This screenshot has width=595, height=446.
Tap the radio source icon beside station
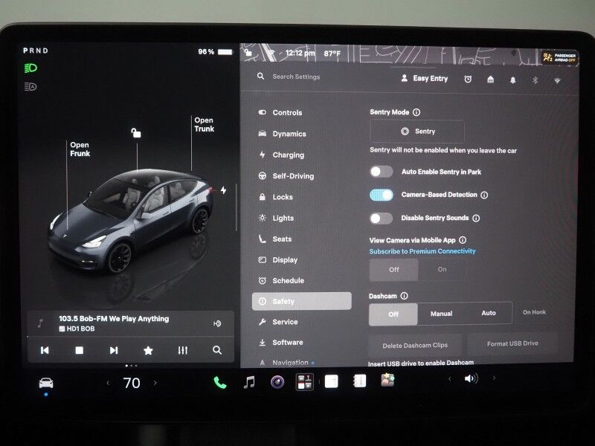pyautogui.click(x=217, y=323)
